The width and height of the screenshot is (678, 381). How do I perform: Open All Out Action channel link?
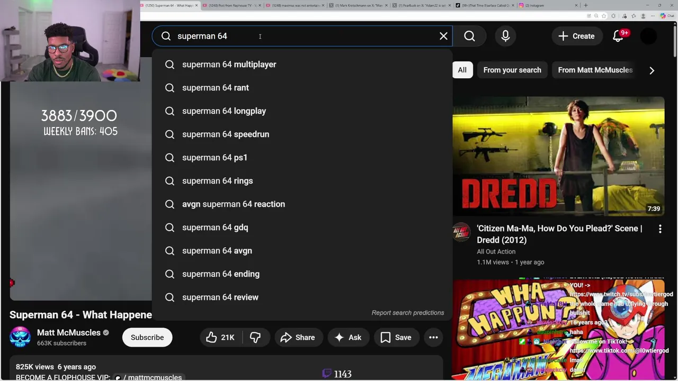[x=496, y=252]
